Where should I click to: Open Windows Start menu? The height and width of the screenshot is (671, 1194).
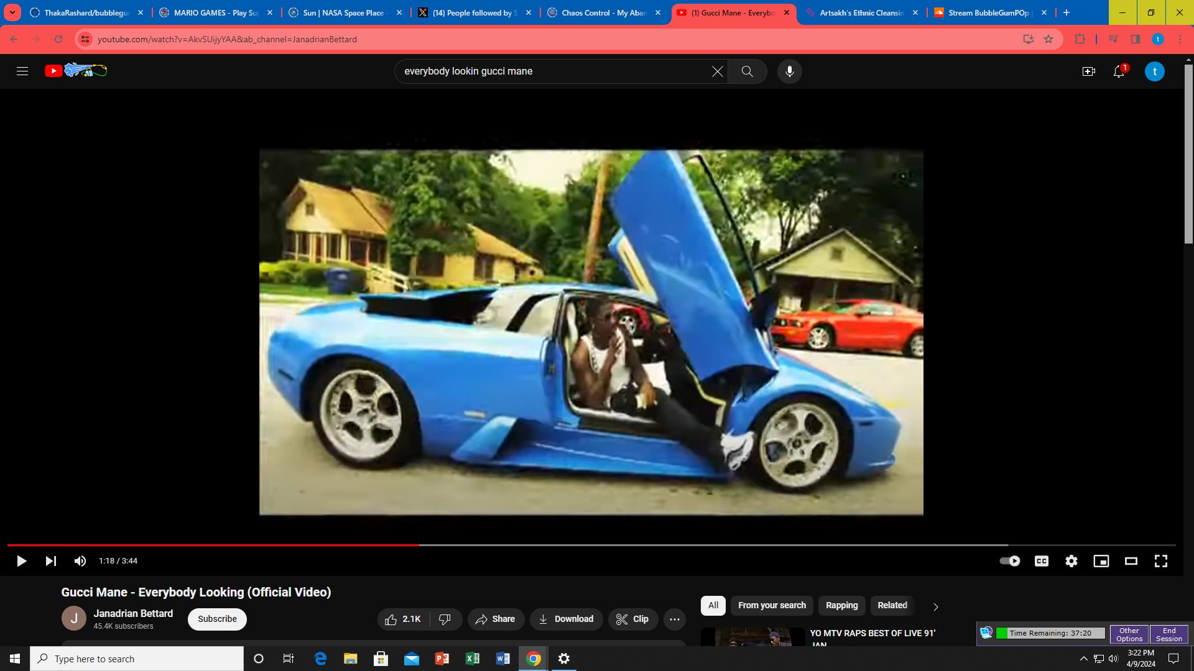[15, 659]
